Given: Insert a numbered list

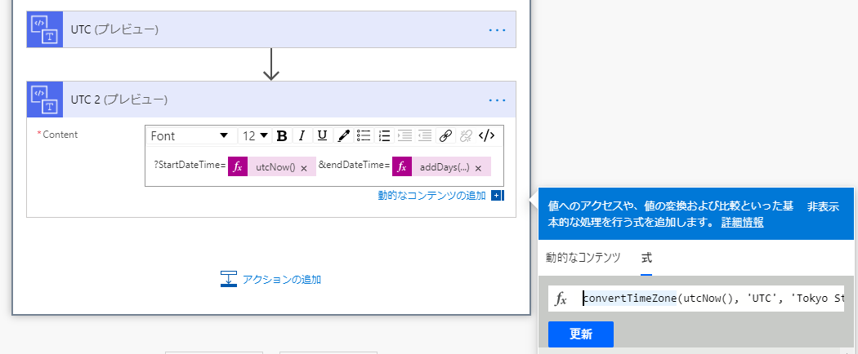Looking at the screenshot, I should (384, 136).
